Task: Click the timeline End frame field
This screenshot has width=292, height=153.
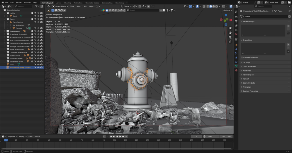Action: point(226,137)
